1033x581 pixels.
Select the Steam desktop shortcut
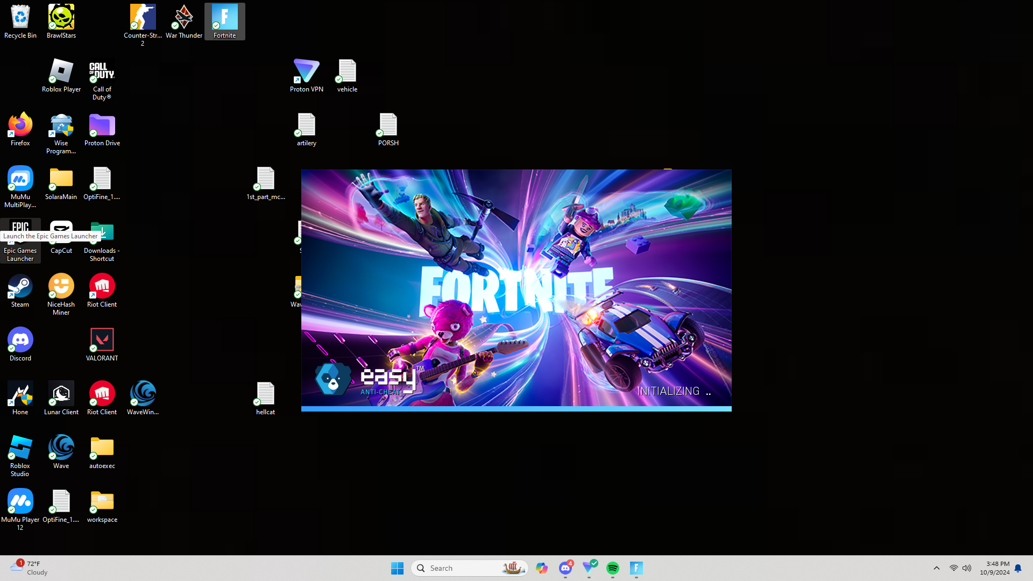20,287
